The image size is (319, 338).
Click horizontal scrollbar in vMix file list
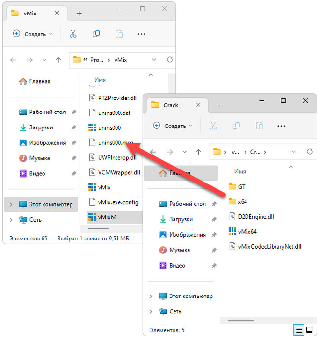[x=98, y=229]
